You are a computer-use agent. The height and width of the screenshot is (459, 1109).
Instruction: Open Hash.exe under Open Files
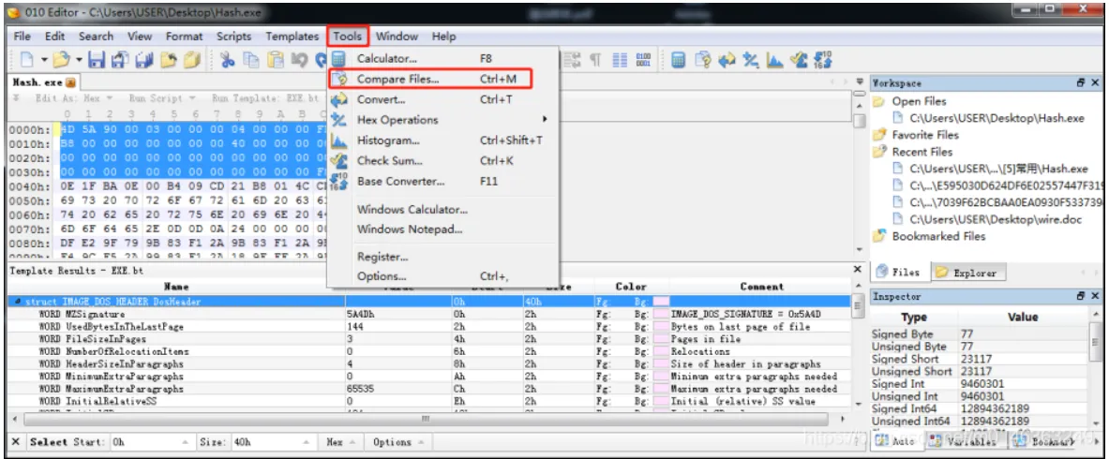[989, 118]
